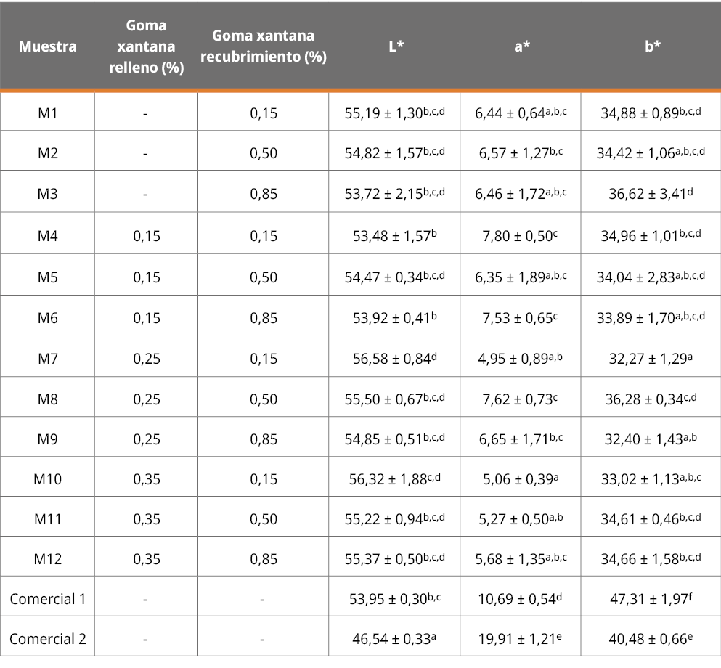This screenshot has width=721, height=668.
Task: Click the Comercial 1 cell
Action: point(48,599)
